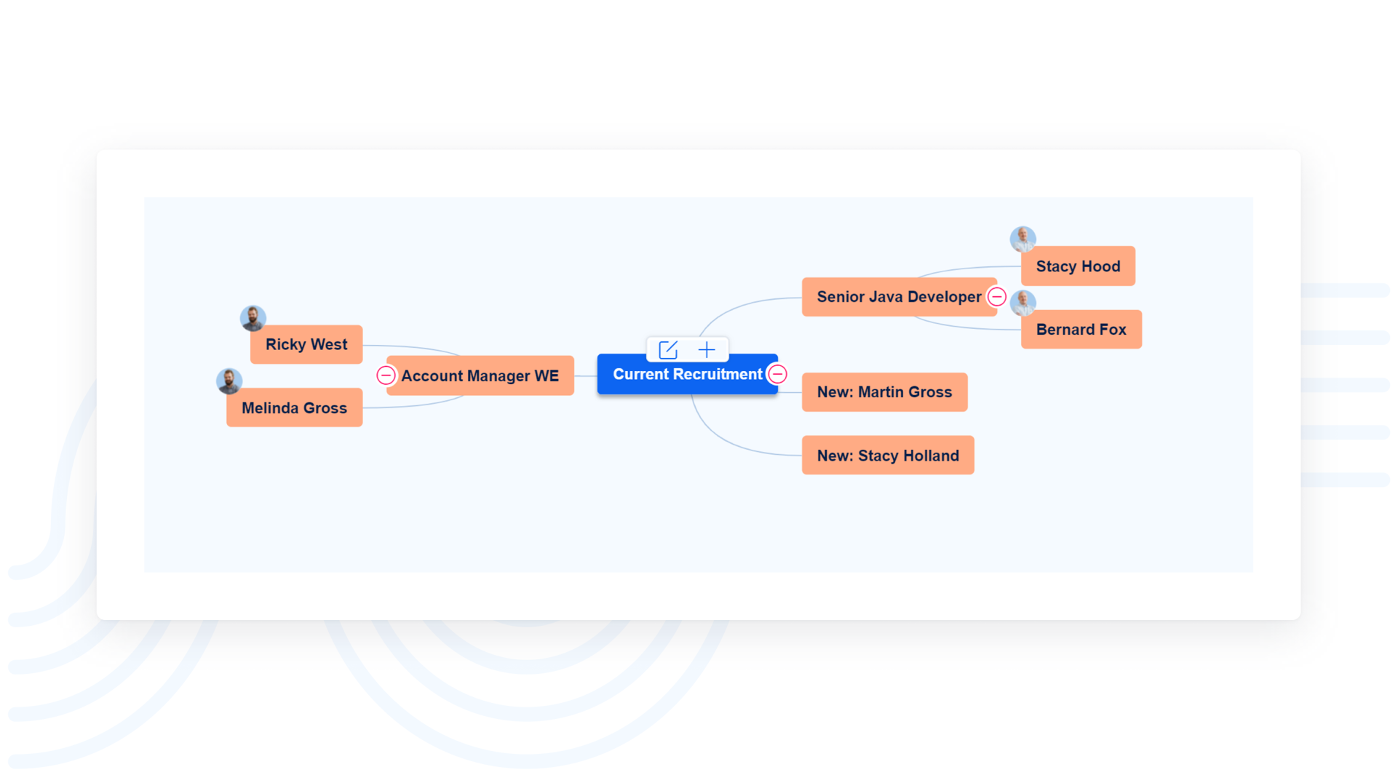
Task: Click Ricky West's avatar photo
Action: click(x=253, y=318)
